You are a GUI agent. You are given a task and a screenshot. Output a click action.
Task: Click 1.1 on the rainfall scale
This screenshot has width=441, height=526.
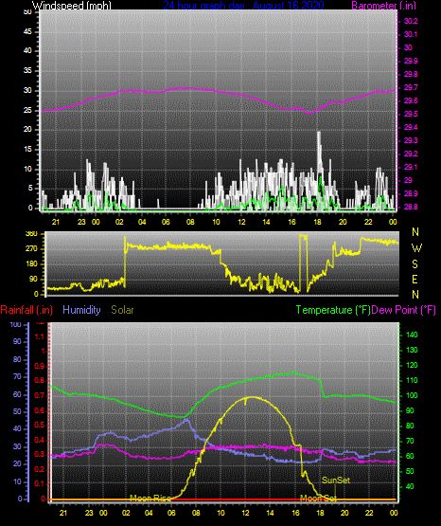pyautogui.click(x=40, y=336)
